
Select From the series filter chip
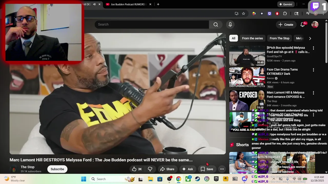click(252, 38)
